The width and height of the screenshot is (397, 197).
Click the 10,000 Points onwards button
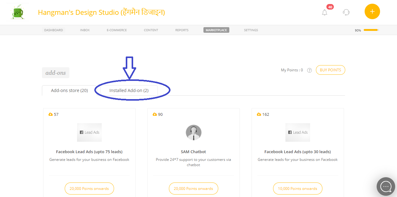(297, 188)
